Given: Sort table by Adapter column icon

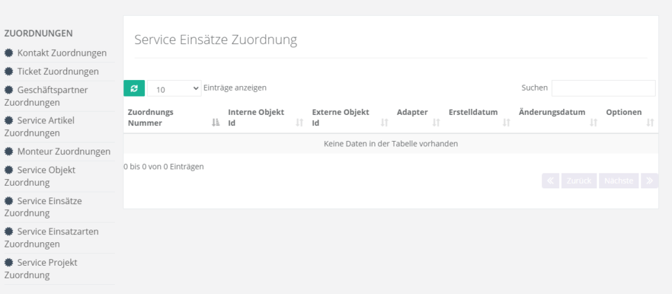Looking at the screenshot, I should coord(436,123).
